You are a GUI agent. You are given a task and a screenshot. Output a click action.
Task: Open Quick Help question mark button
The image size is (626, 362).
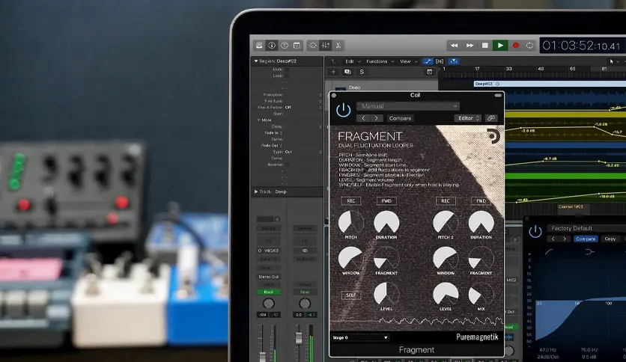pyautogui.click(x=285, y=46)
